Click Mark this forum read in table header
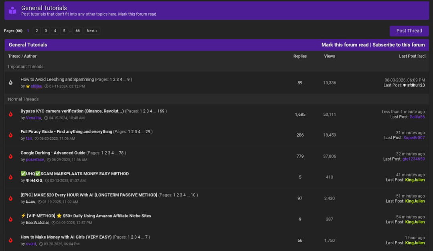The image size is (433, 251). click(345, 45)
